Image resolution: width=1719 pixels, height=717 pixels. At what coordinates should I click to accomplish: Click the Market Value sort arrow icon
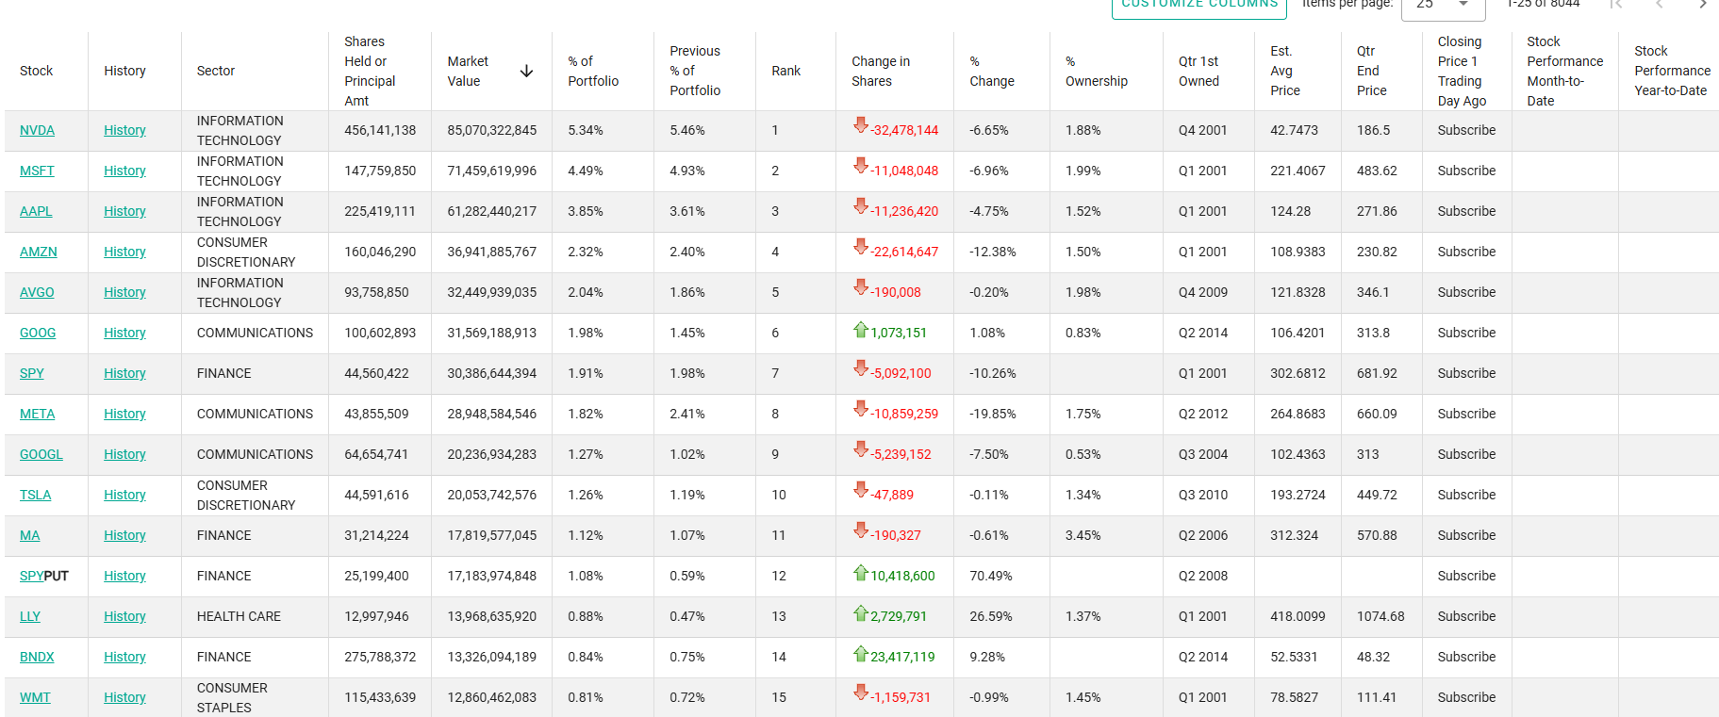pos(526,72)
